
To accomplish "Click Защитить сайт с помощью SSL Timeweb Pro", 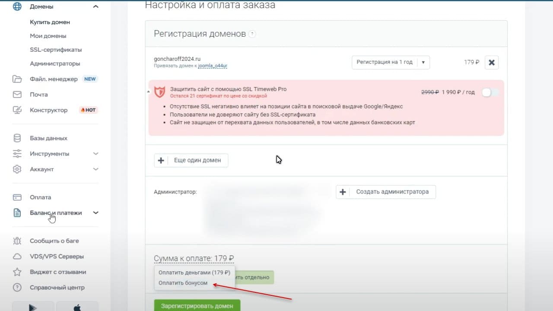I will coord(228,89).
